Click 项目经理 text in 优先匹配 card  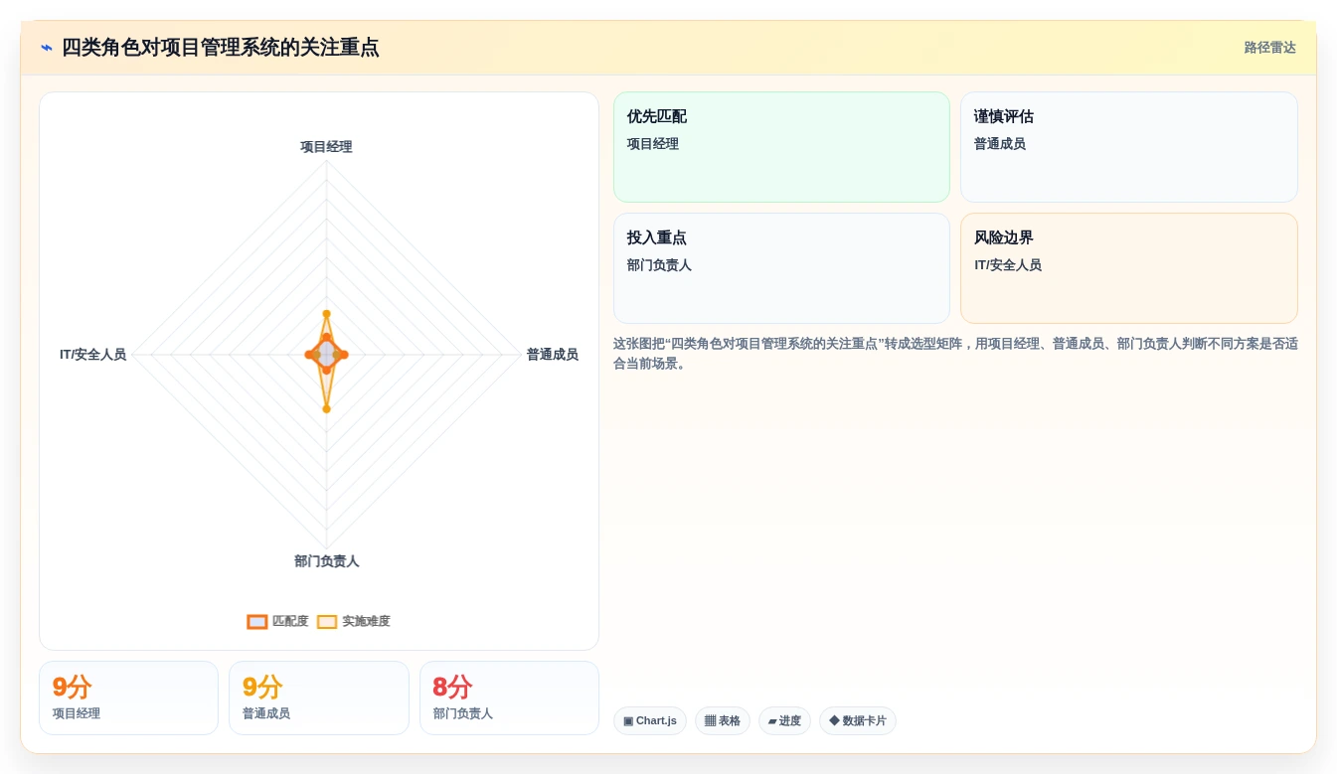[x=652, y=144]
